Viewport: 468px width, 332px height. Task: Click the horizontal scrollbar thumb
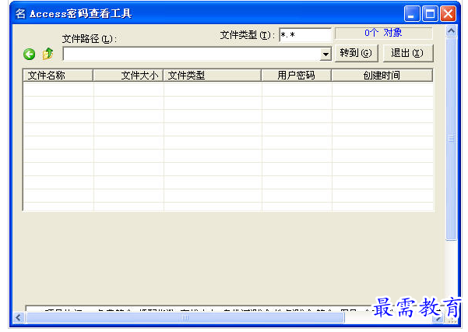185,317
